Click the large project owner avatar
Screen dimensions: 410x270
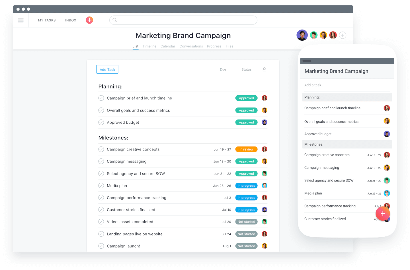(x=302, y=35)
